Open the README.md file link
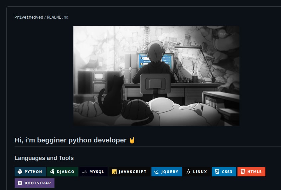This screenshot has height=190, width=281. coord(57,17)
